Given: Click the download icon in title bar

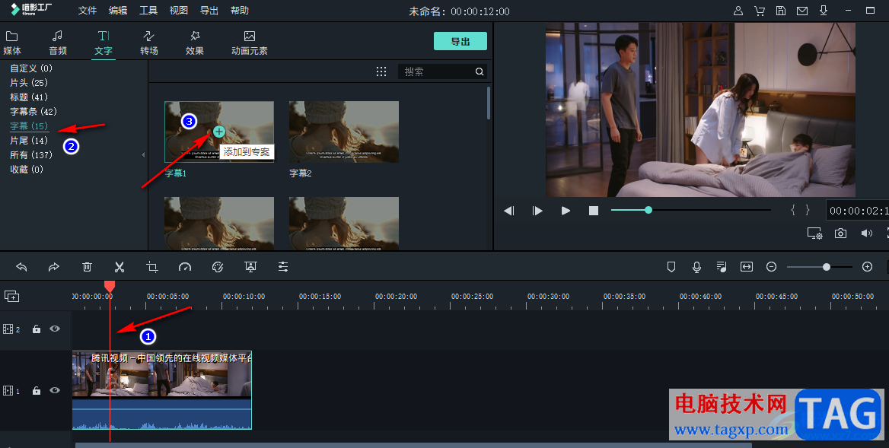Looking at the screenshot, I should click(x=824, y=11).
